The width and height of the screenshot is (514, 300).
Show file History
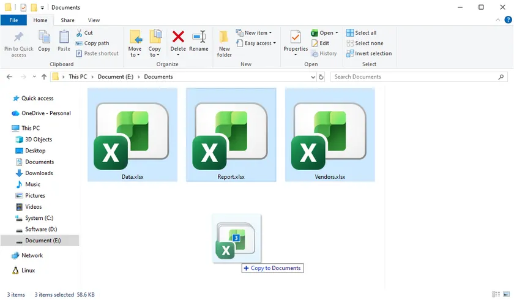coord(324,53)
